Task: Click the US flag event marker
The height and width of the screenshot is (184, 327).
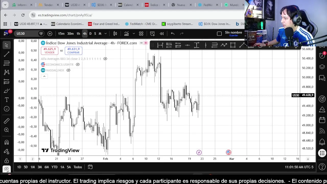Action: [x=228, y=152]
